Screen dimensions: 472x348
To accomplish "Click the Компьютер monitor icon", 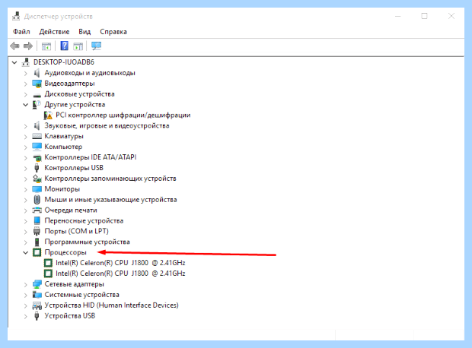I will click(x=37, y=147).
